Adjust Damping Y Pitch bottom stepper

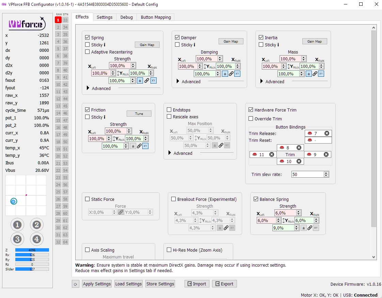coord(218,74)
